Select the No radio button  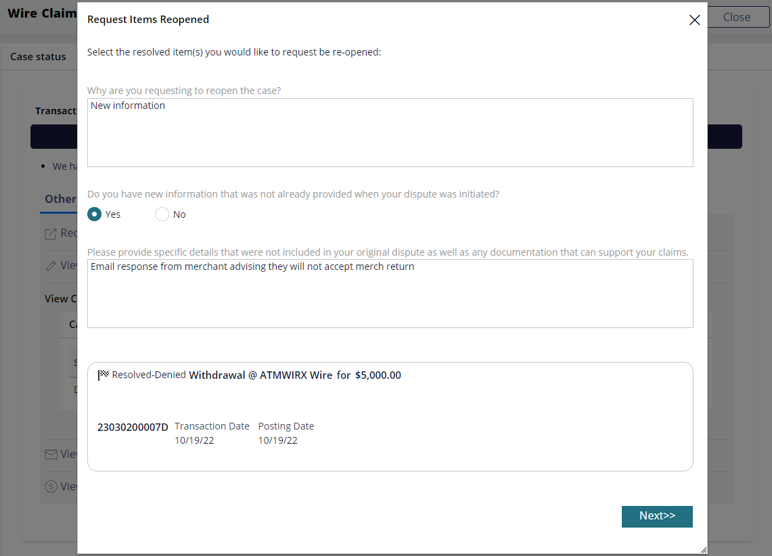[162, 214]
